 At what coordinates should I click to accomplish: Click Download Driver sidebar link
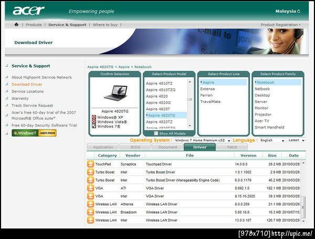point(27,84)
